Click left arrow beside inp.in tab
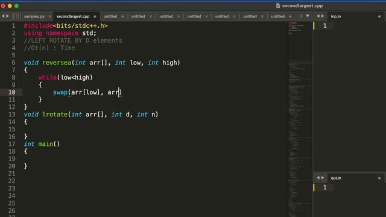The width and height of the screenshot is (386, 217). (x=318, y=16)
